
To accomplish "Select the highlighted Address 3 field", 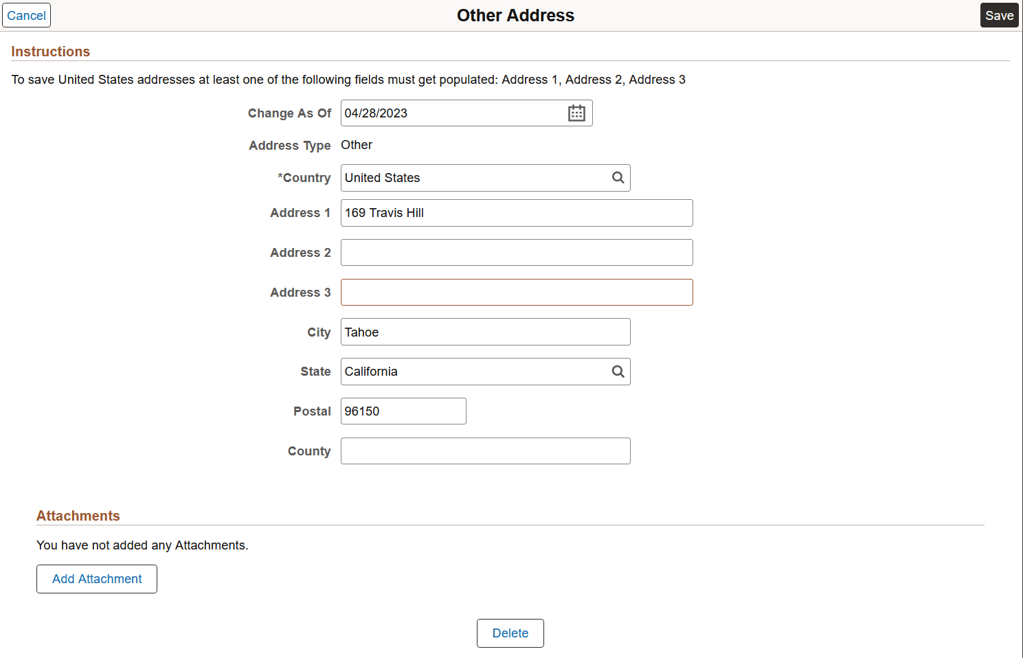I will pyautogui.click(x=515, y=292).
